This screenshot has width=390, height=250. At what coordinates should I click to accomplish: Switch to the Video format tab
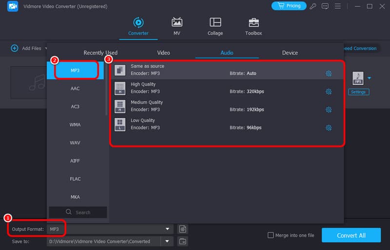[163, 53]
